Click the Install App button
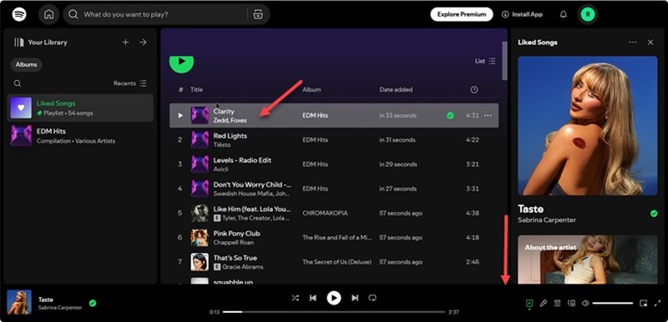This screenshot has height=322, width=668. (522, 14)
